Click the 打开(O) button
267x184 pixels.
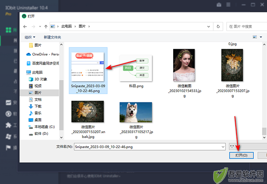click(x=241, y=155)
